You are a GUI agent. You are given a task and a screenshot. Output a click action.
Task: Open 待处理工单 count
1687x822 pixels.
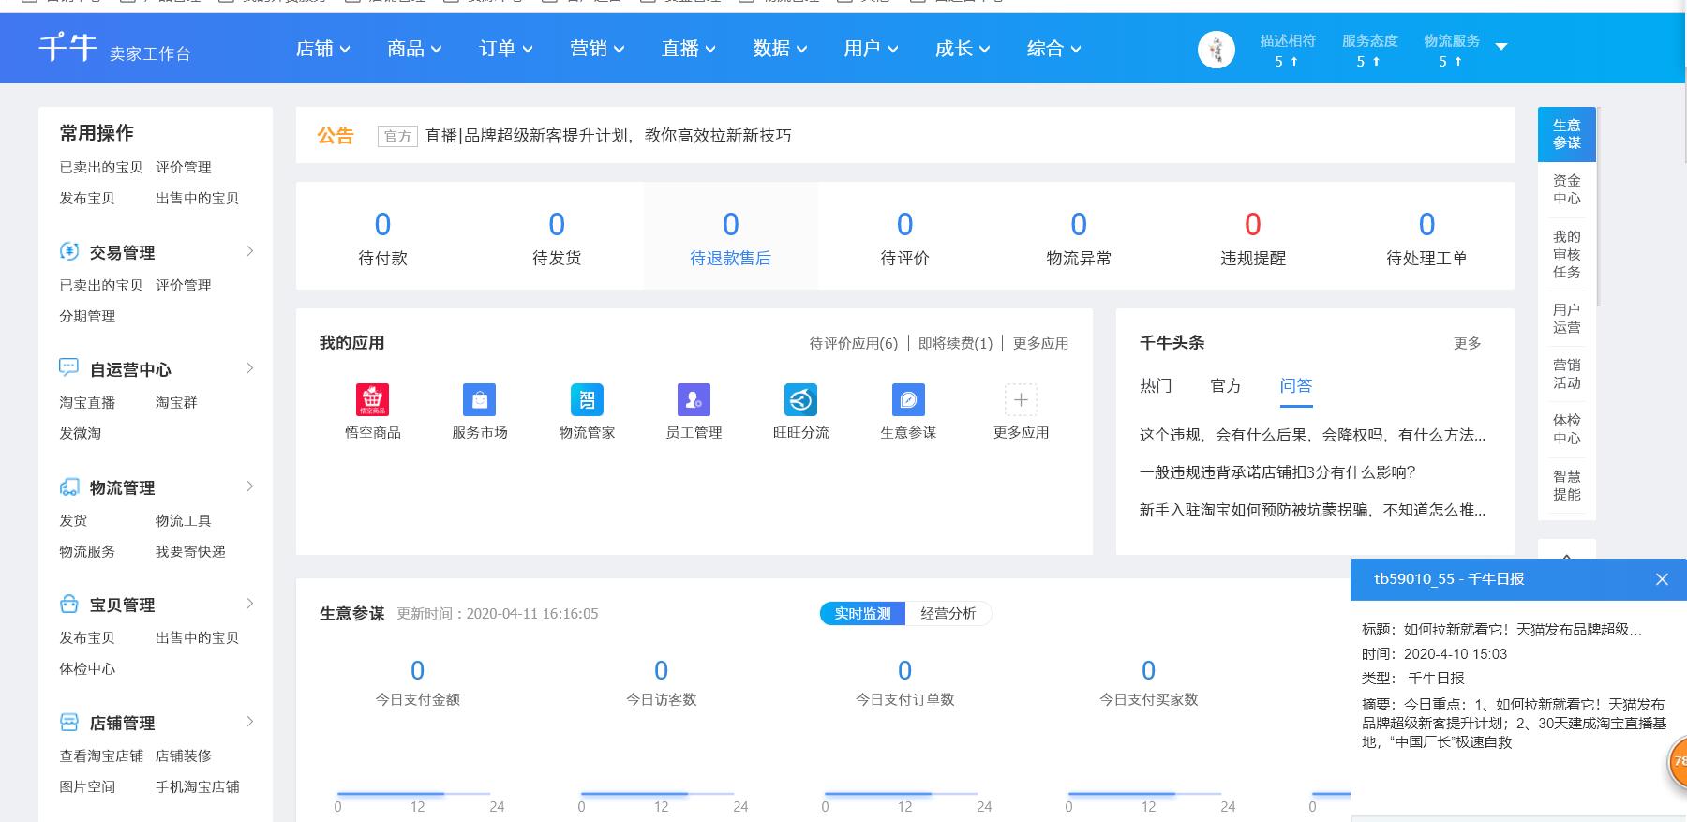tap(1426, 238)
